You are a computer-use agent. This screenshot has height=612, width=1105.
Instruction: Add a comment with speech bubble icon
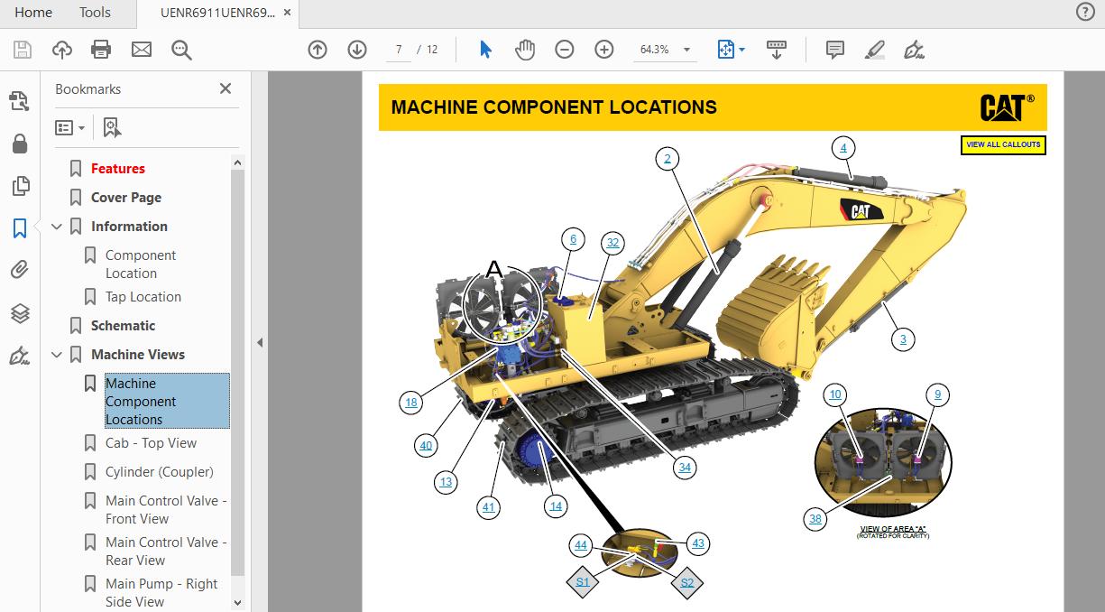[x=835, y=50]
